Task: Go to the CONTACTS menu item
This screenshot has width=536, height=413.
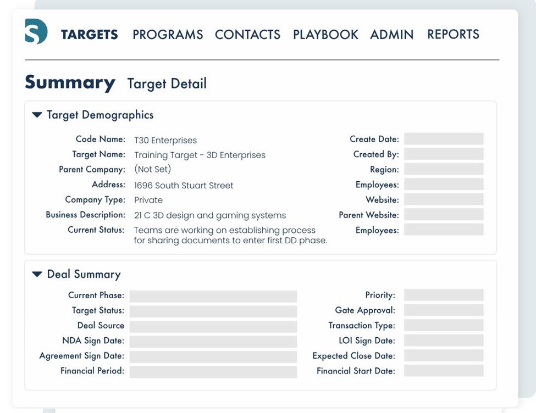Action: (247, 35)
